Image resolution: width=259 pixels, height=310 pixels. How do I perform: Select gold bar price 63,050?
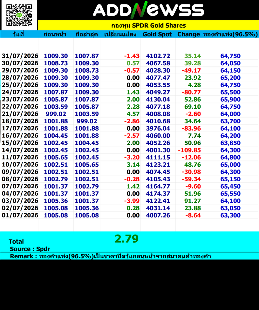[x=230, y=208]
